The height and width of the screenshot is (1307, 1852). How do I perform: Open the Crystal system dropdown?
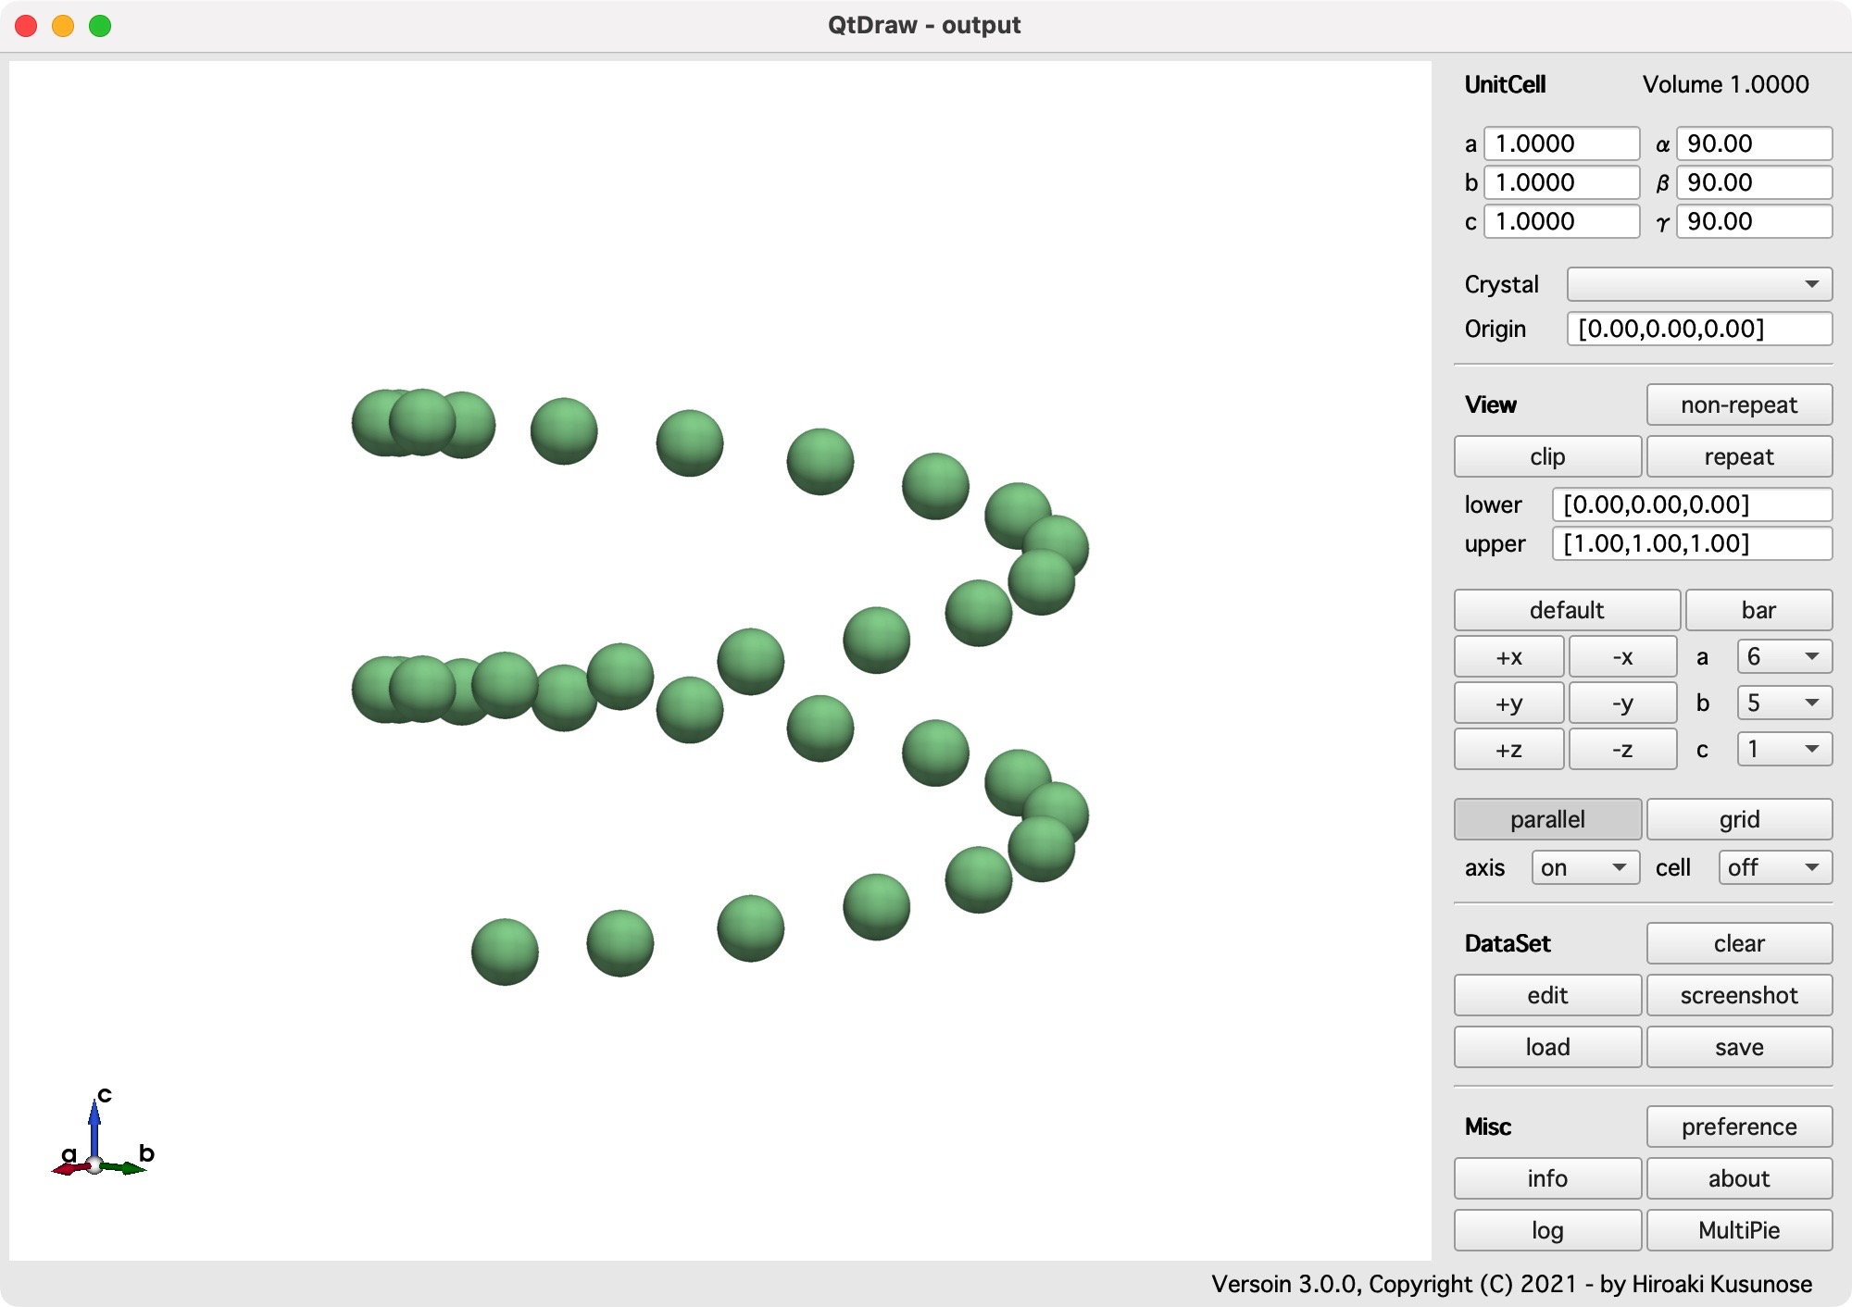pyautogui.click(x=1698, y=284)
